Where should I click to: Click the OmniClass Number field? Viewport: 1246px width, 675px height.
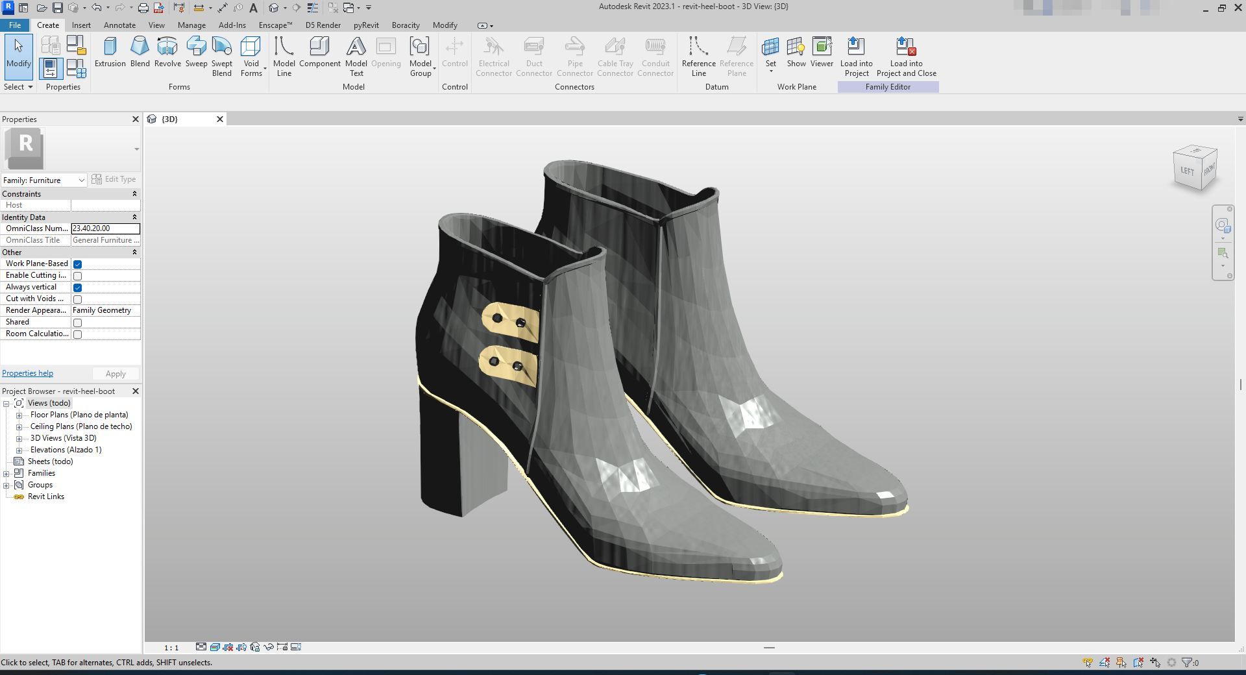(x=105, y=228)
